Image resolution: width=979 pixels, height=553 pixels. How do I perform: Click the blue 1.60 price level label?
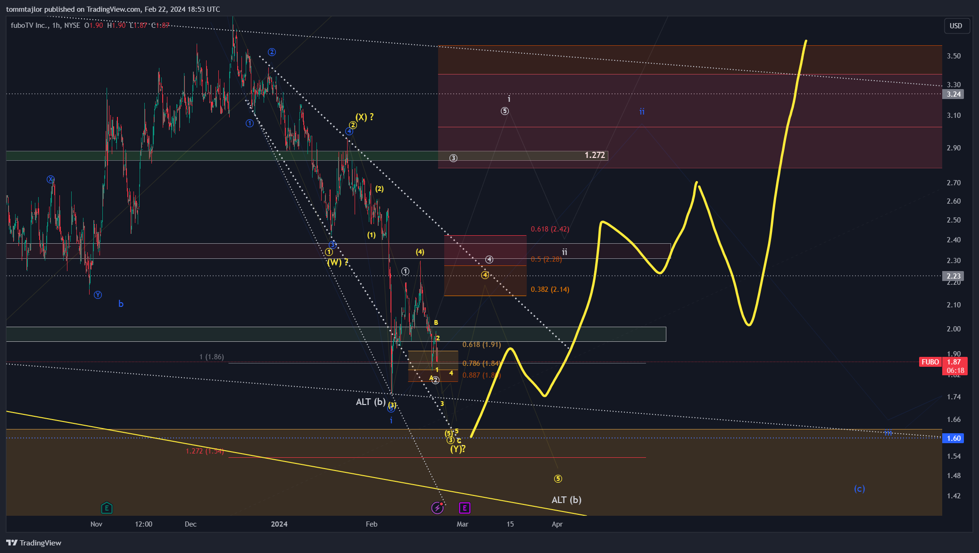tap(954, 438)
